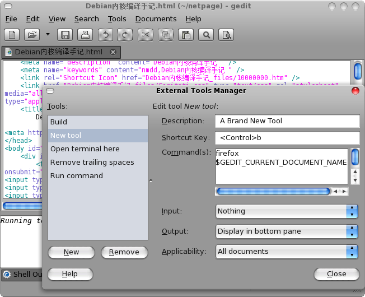Click the editor horizontal scrollbar thumb

pos(22,206)
